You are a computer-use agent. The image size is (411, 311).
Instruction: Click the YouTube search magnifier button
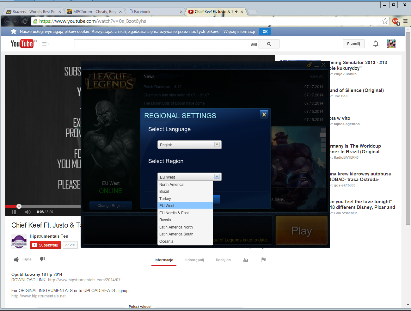pos(269,44)
